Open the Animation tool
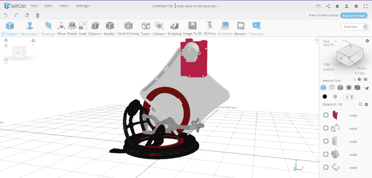372x178 pixels. tap(225, 29)
